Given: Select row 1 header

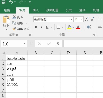Looking at the screenshot, I should (3, 58).
